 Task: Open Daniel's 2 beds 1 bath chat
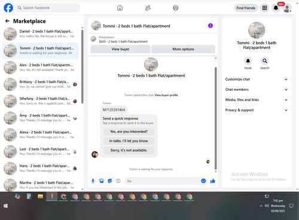(40, 34)
